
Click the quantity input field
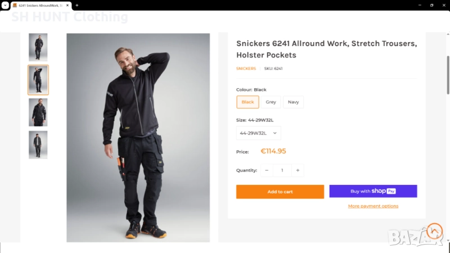(x=282, y=170)
